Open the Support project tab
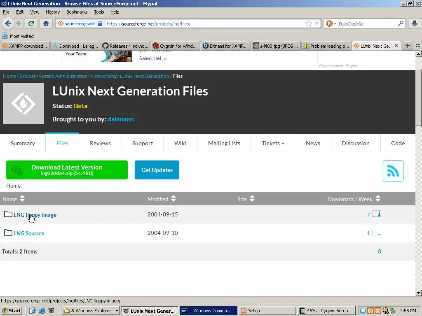This screenshot has width=422, height=316. click(143, 143)
